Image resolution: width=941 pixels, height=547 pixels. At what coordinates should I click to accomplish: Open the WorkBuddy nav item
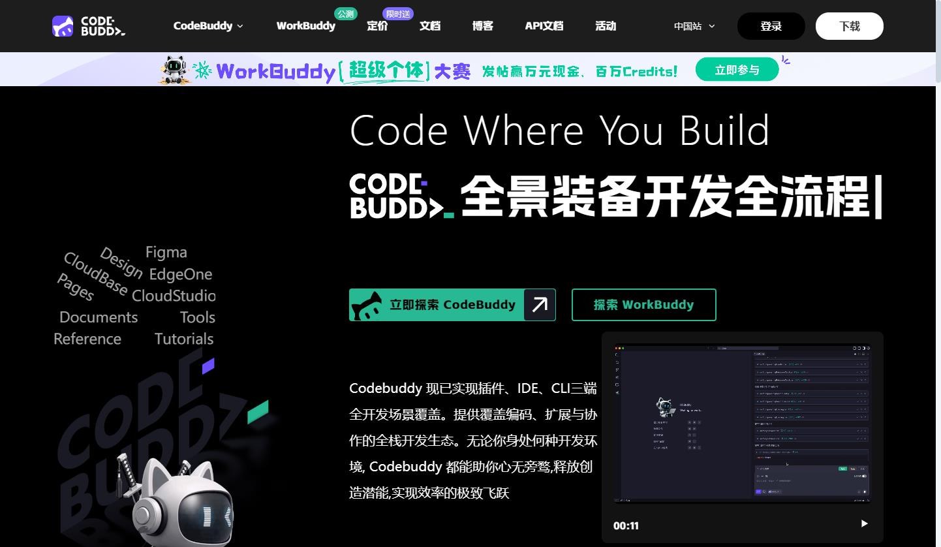click(305, 26)
